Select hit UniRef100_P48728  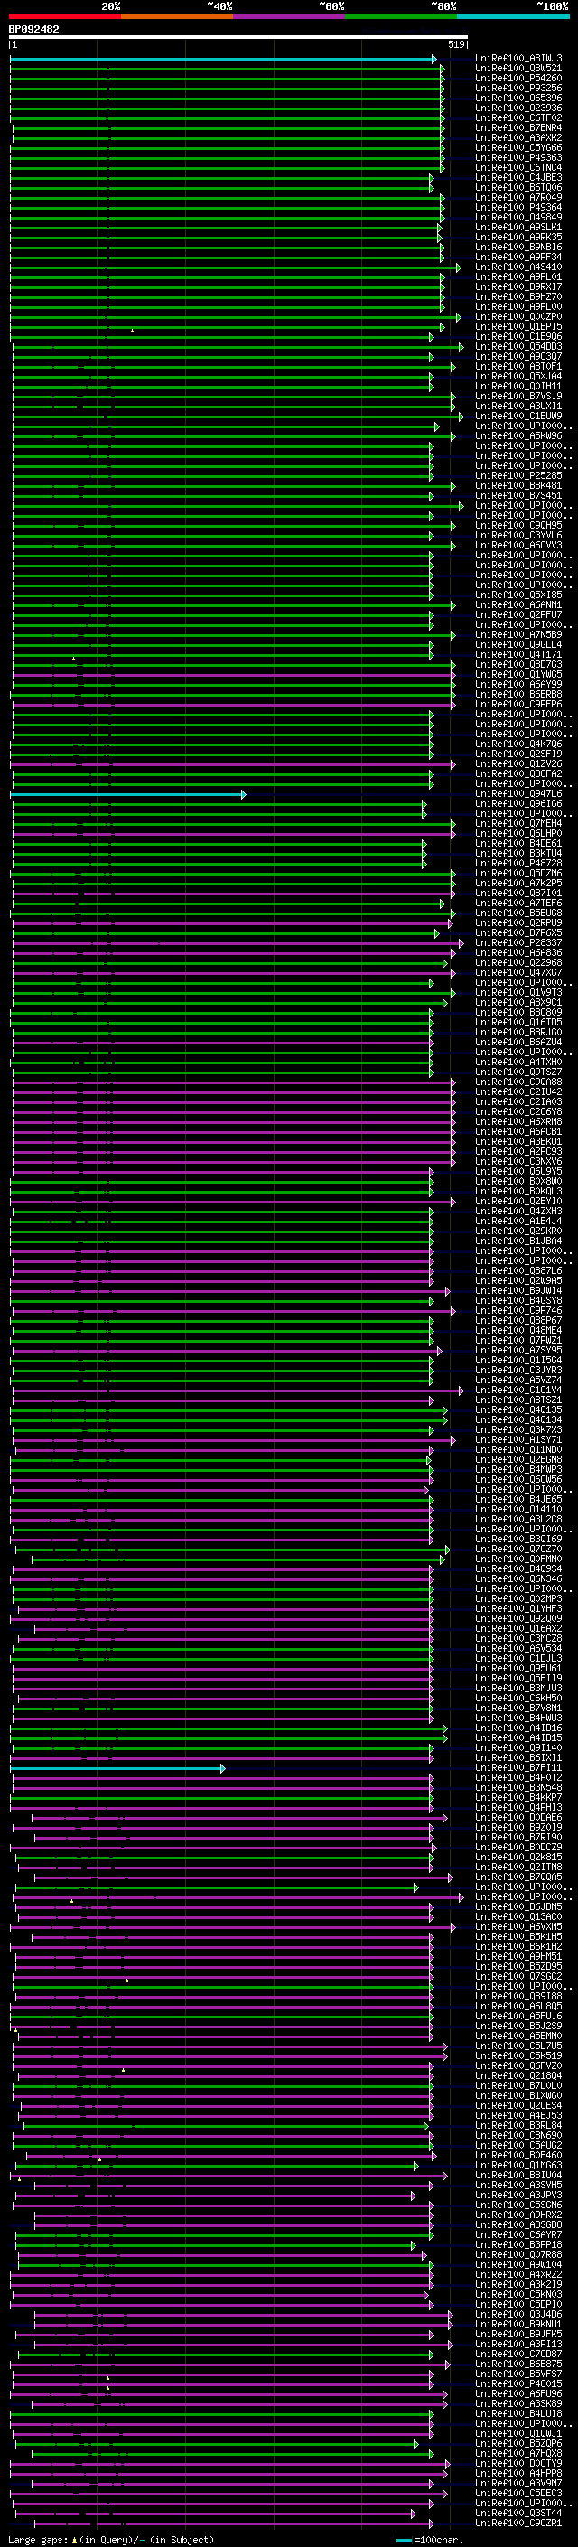pos(518,863)
